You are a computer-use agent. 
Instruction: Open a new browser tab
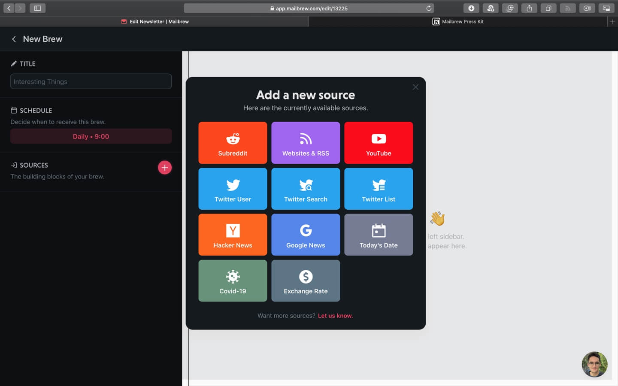coord(612,21)
